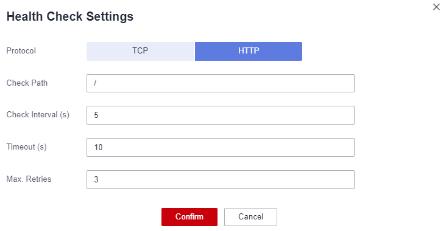Screen dimensions: 446x231
Task: Confirm the health check settings
Action: tap(189, 217)
